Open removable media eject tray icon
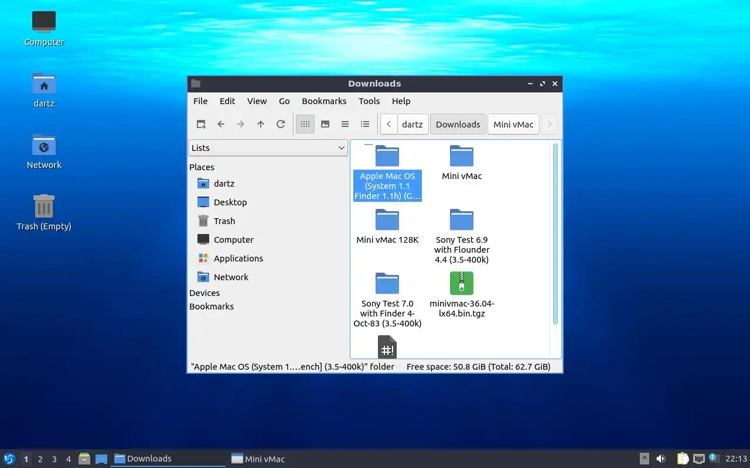The height and width of the screenshot is (468, 750). click(x=644, y=459)
